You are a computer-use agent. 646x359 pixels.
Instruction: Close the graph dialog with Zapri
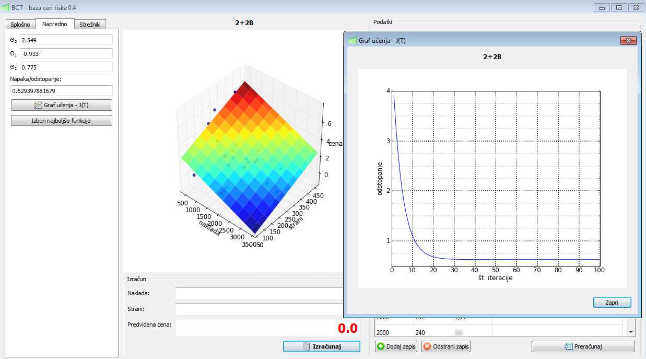coord(612,303)
